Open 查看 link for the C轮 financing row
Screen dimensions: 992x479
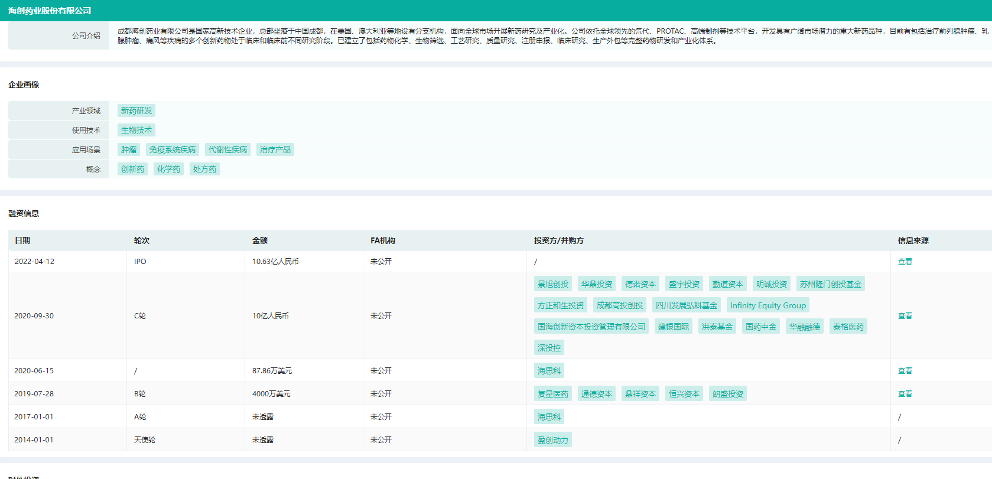(905, 316)
